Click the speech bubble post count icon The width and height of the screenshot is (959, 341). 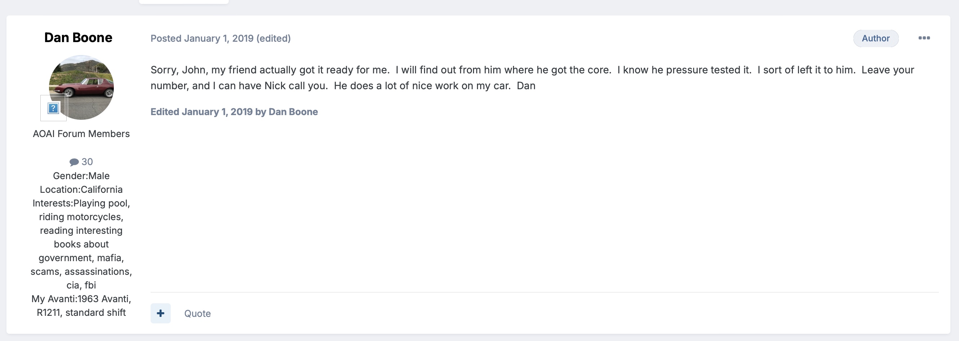(x=74, y=162)
